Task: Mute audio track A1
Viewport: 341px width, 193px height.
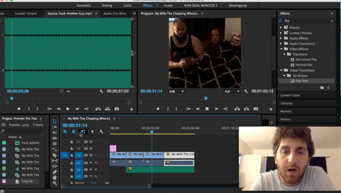Action: pyautogui.click(x=91, y=163)
